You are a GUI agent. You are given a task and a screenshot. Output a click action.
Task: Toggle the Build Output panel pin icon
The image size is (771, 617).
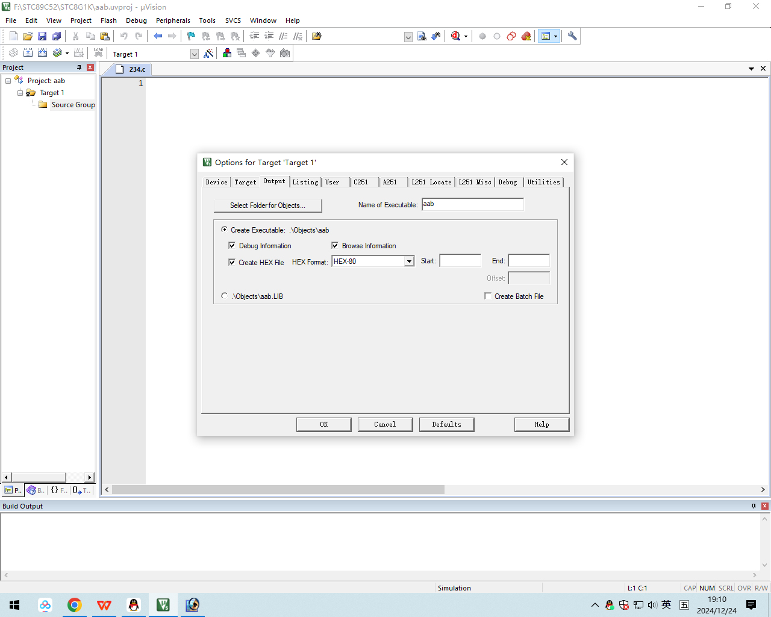pos(754,506)
